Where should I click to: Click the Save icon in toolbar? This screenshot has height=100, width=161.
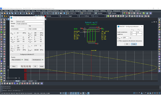7,13
